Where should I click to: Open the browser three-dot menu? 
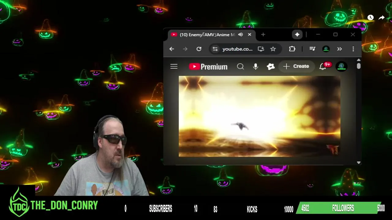tap(353, 49)
